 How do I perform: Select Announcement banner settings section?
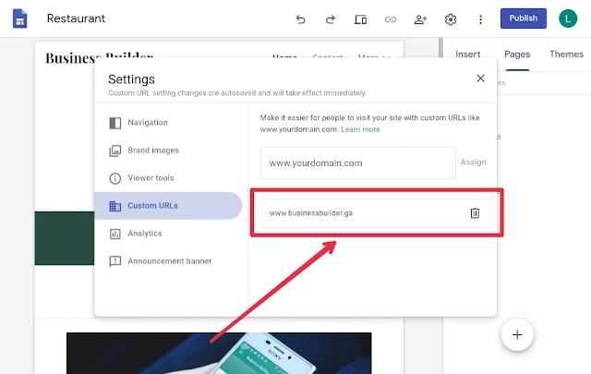pos(168,261)
